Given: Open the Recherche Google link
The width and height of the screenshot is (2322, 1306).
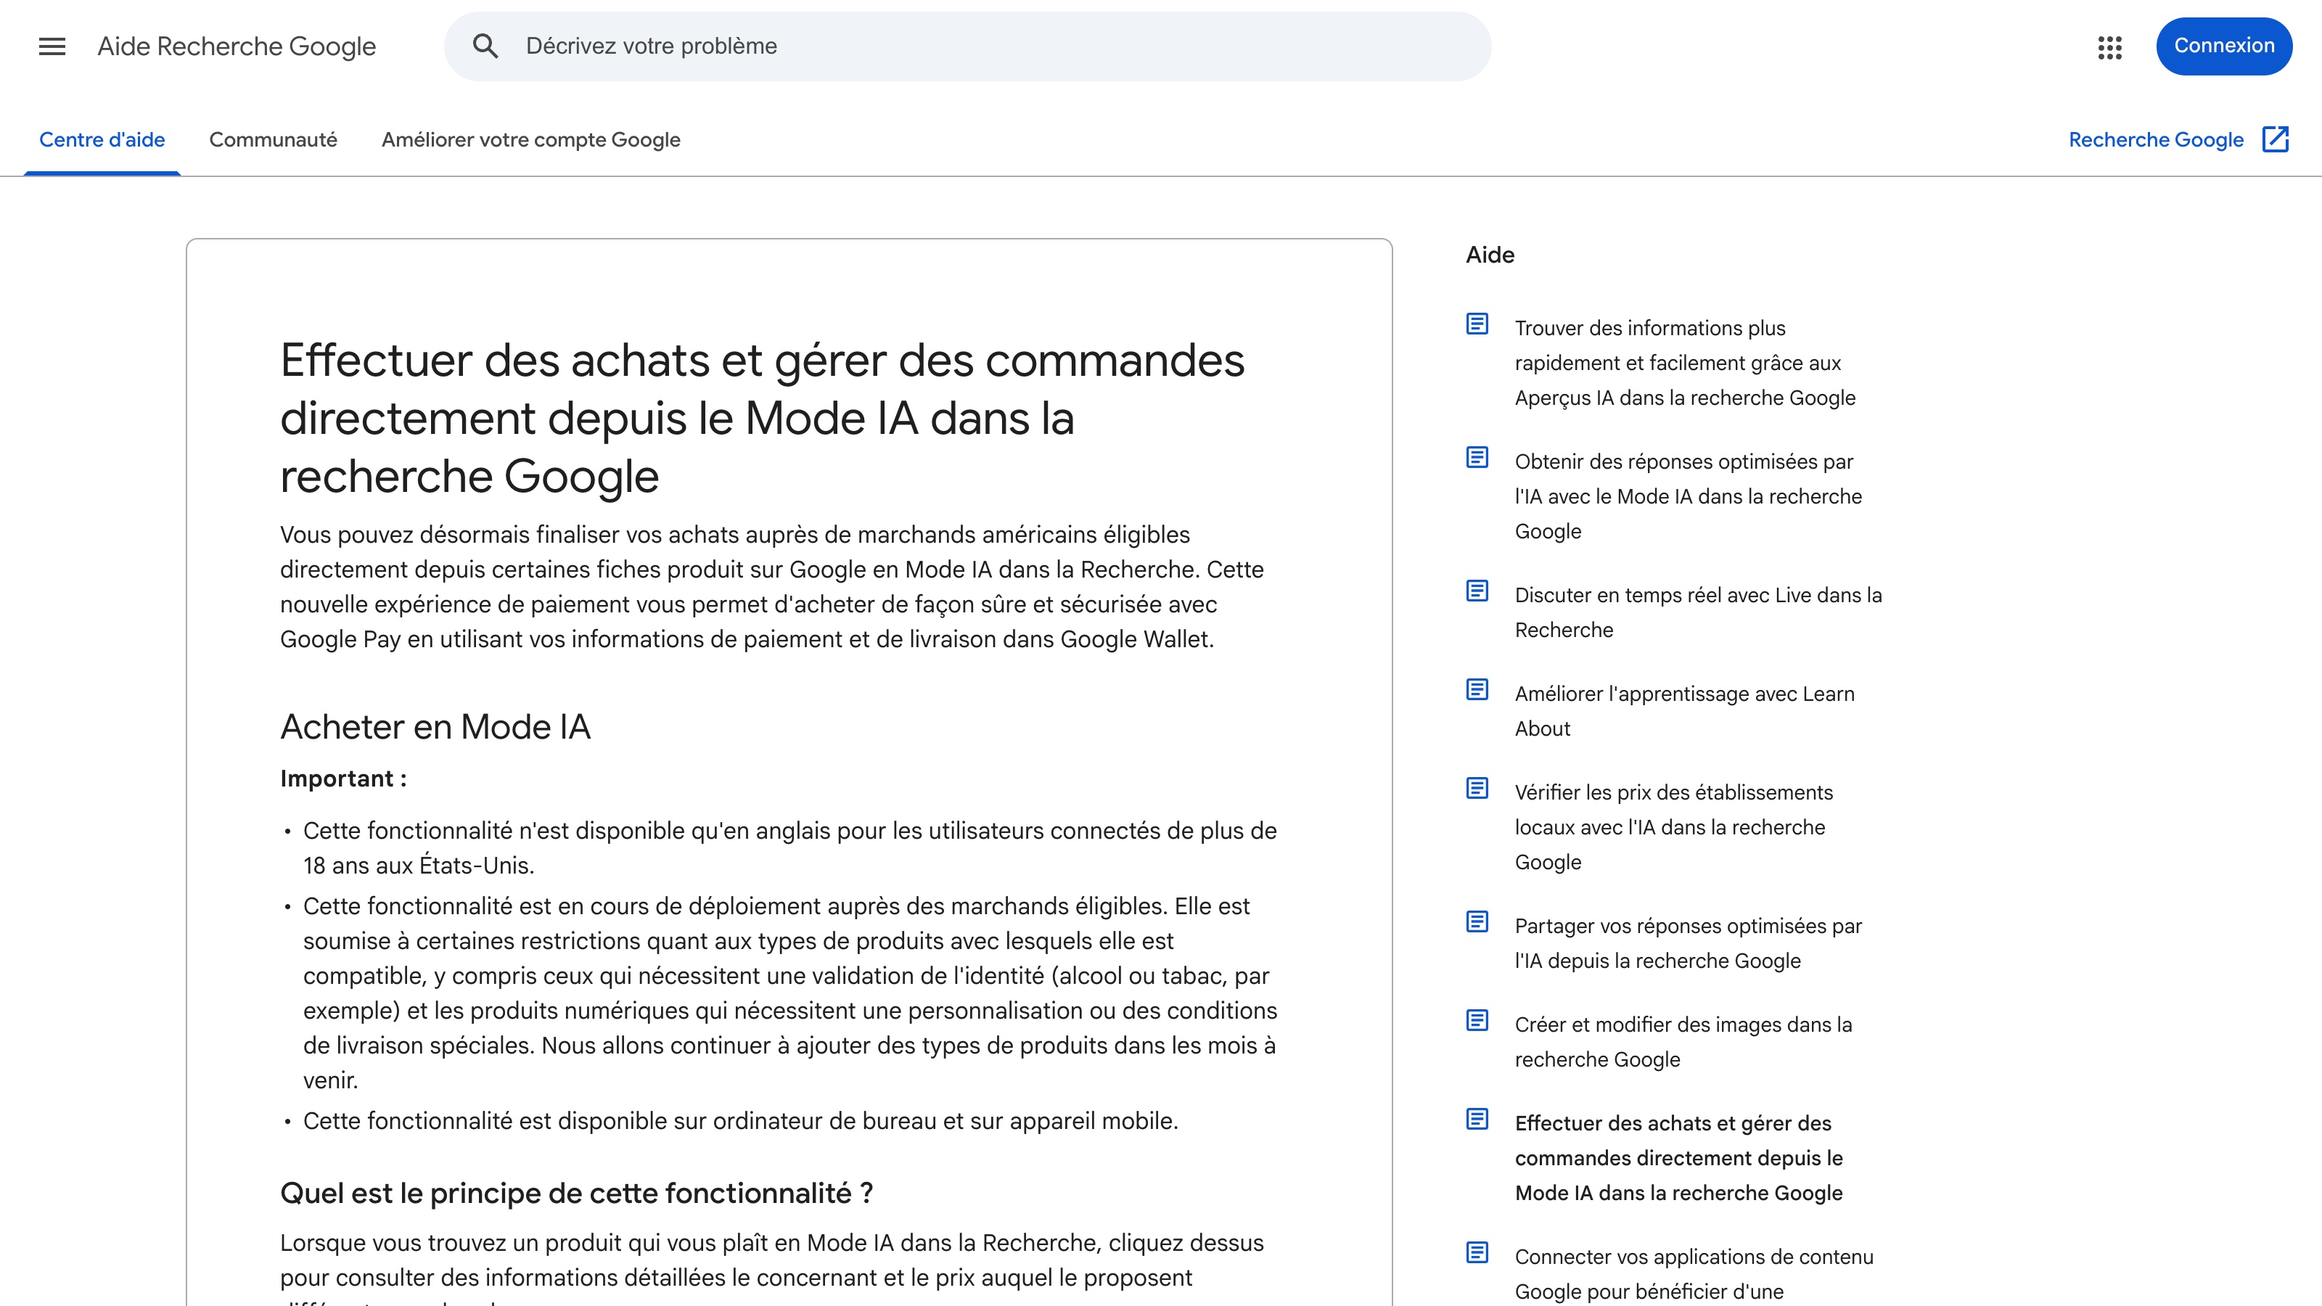Looking at the screenshot, I should tap(2155, 140).
